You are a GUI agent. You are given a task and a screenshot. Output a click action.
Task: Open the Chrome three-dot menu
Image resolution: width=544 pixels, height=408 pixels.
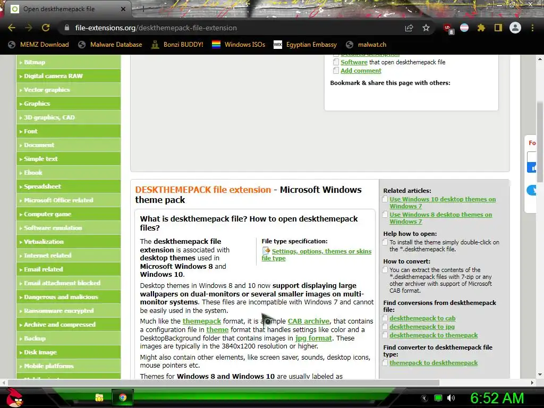[532, 28]
